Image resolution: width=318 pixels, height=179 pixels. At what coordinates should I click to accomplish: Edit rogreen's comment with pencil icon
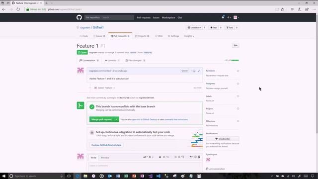click(199, 71)
